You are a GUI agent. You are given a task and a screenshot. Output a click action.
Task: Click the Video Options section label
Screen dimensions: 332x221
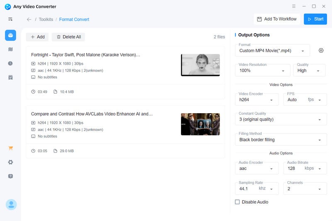(x=281, y=85)
